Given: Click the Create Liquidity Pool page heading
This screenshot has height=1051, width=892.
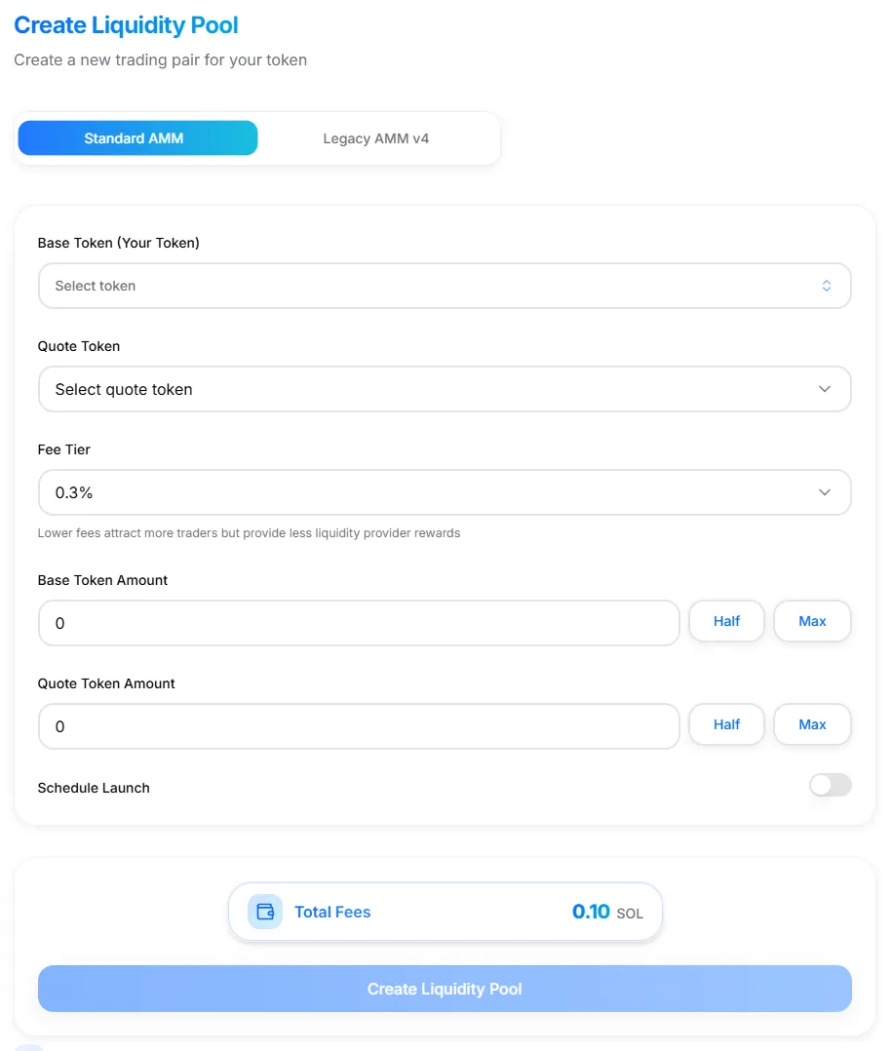Looking at the screenshot, I should [x=126, y=24].
